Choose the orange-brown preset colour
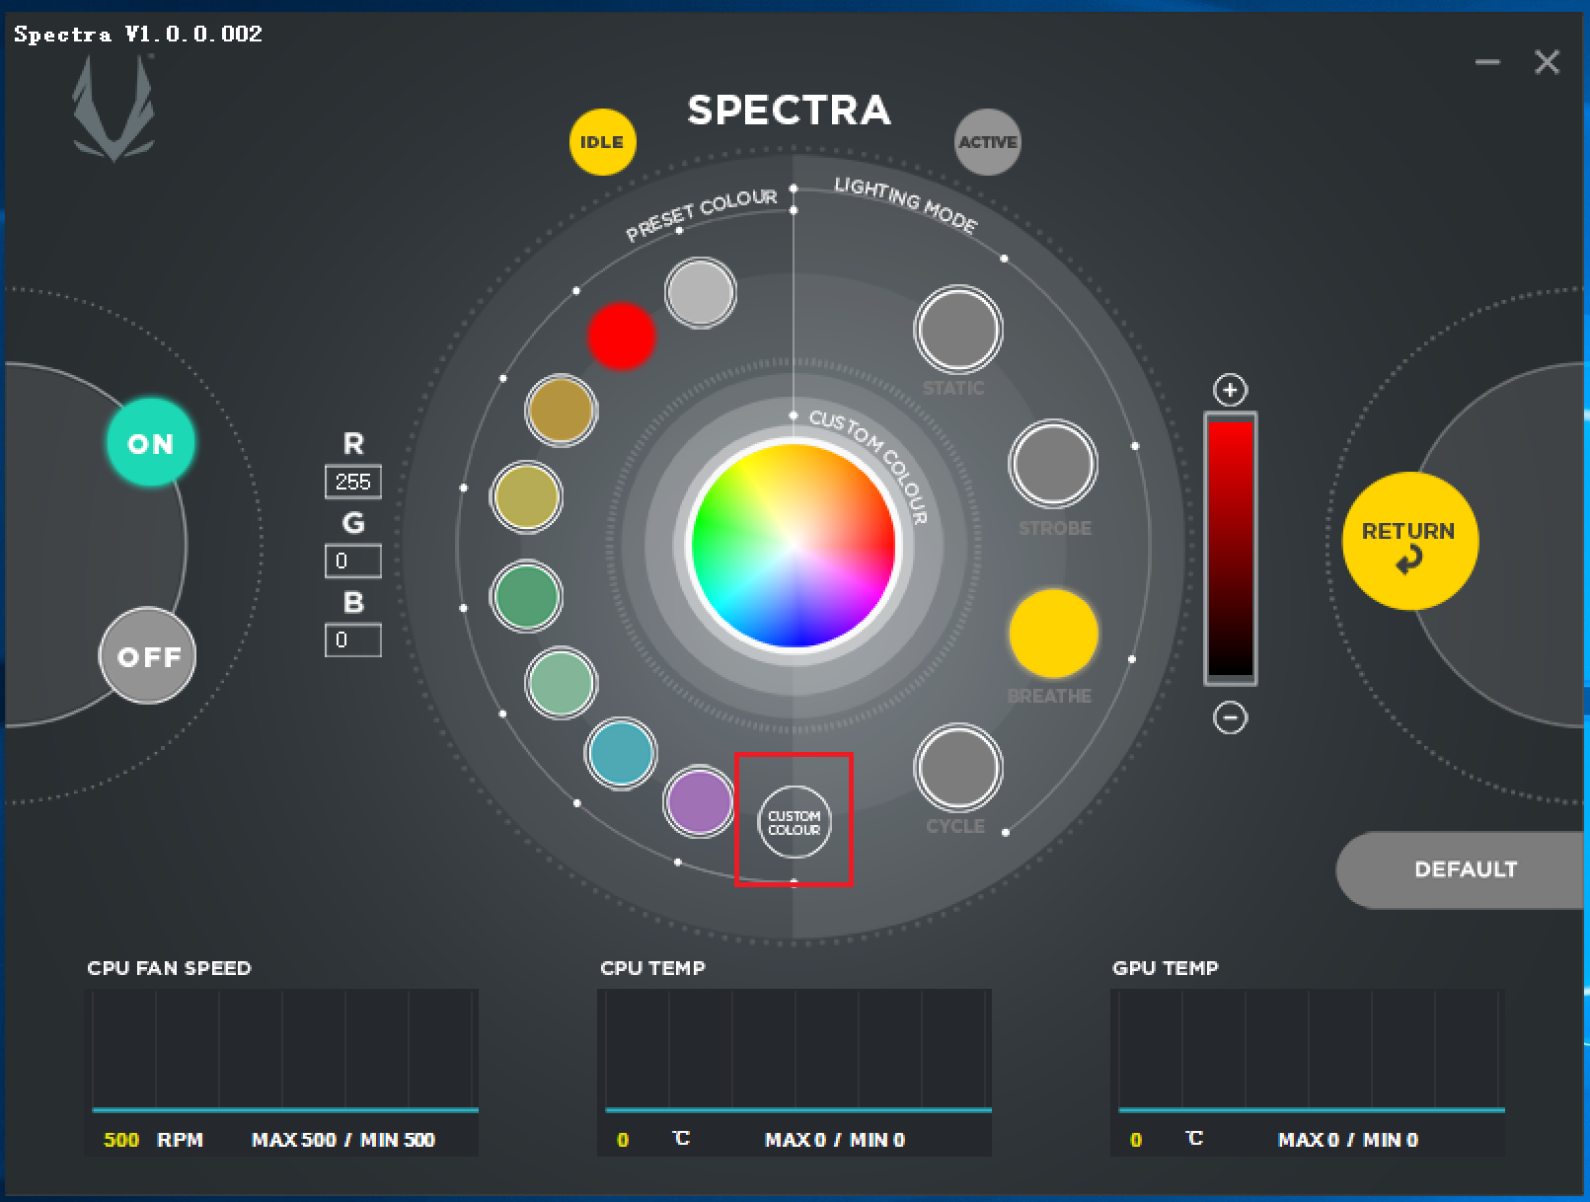 pos(561,410)
